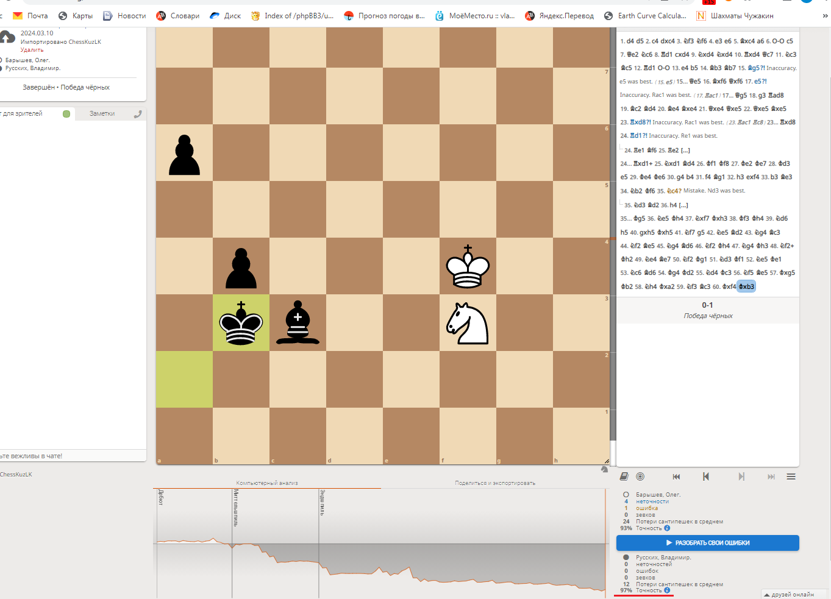831x599 pixels.
Task: Click the black king on b3
Action: click(241, 323)
